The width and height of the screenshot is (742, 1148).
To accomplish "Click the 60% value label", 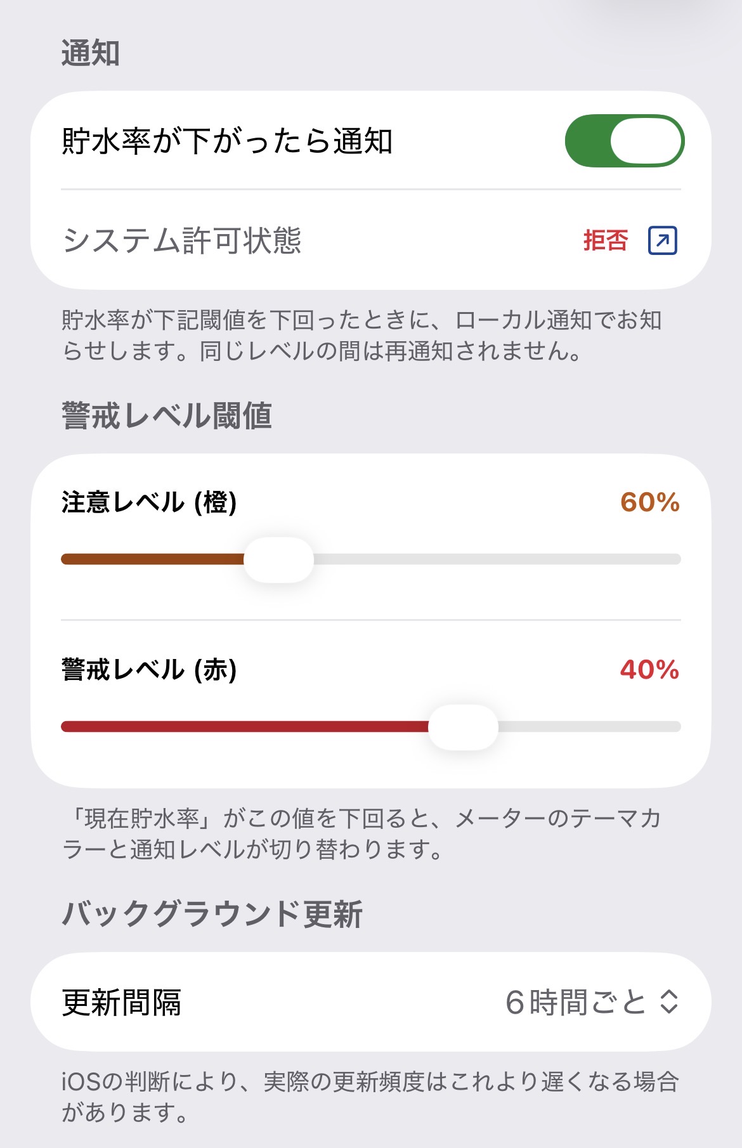I will (650, 502).
